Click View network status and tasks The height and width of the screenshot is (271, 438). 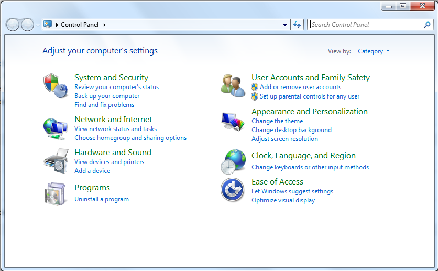(116, 129)
